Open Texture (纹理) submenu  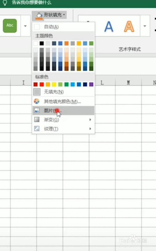click(x=63, y=129)
